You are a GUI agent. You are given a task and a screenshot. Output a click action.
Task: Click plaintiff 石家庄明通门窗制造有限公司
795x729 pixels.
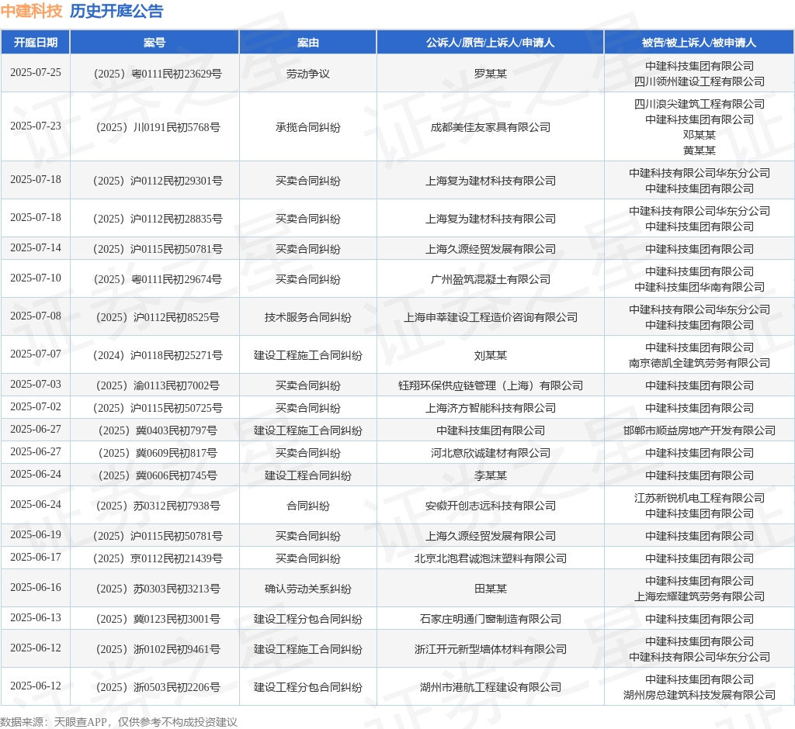click(491, 619)
